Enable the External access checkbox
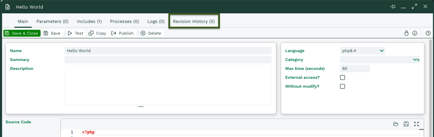Image resolution: width=434 pixels, height=137 pixels. pyautogui.click(x=342, y=78)
